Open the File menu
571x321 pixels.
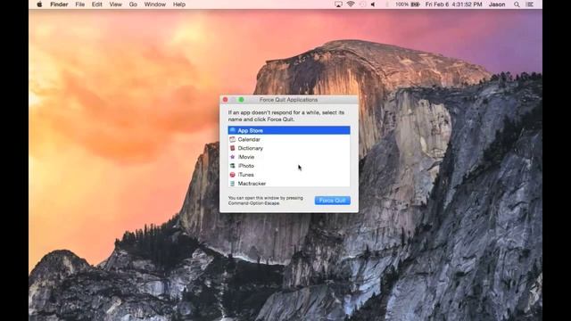point(79,4)
